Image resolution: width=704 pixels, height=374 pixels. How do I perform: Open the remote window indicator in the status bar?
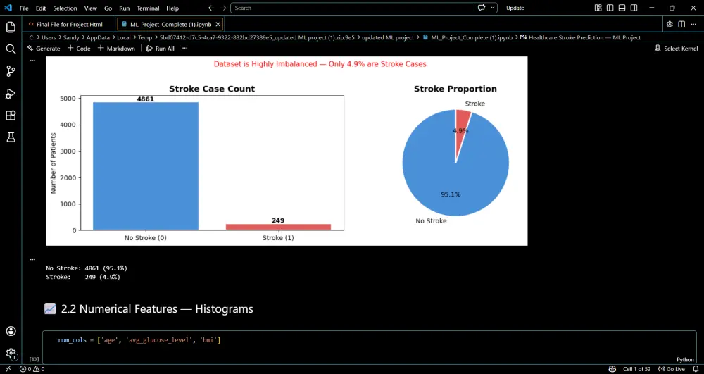(8, 369)
